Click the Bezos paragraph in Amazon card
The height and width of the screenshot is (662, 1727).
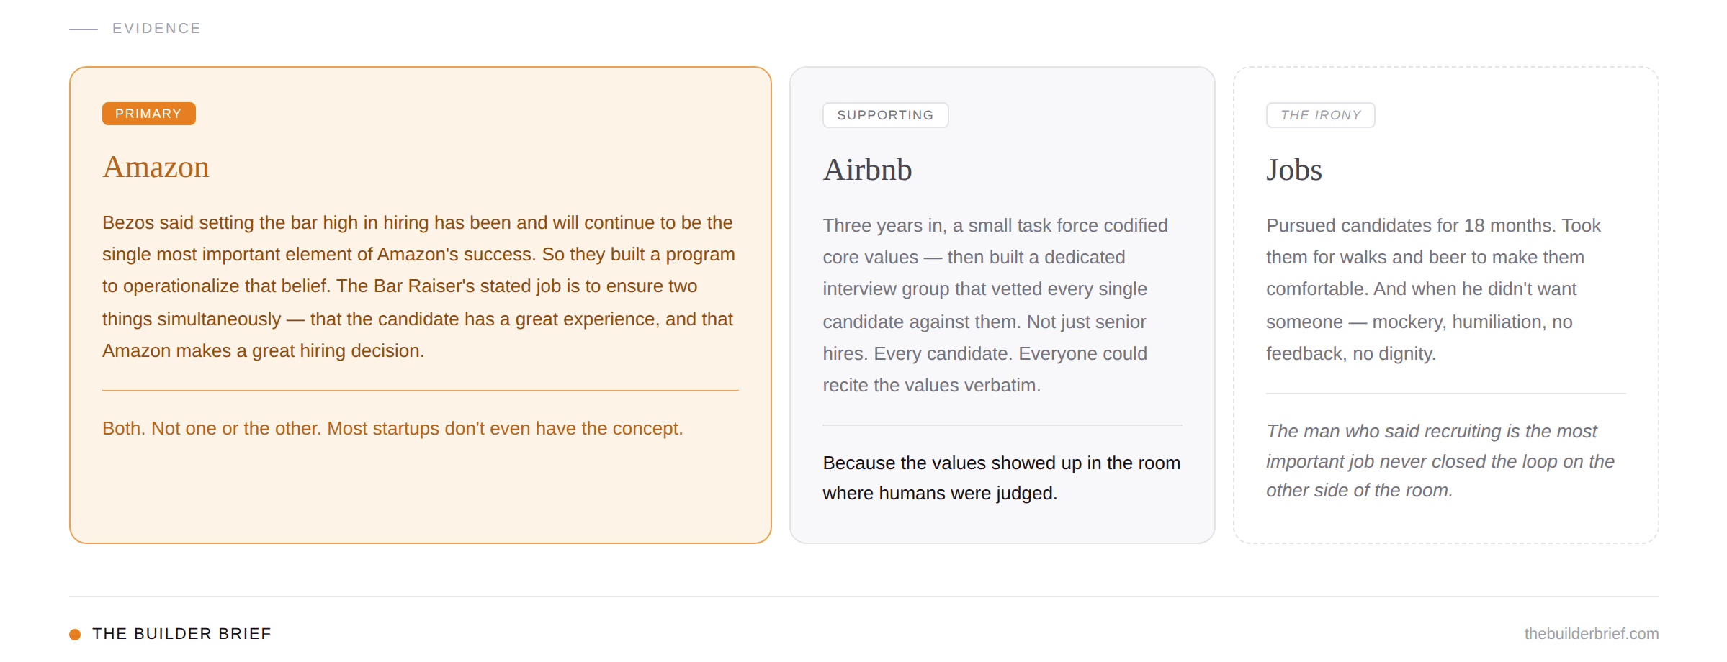point(418,286)
